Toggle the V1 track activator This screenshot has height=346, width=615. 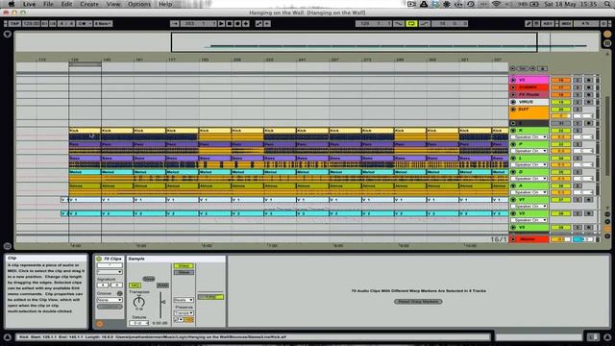click(x=560, y=80)
